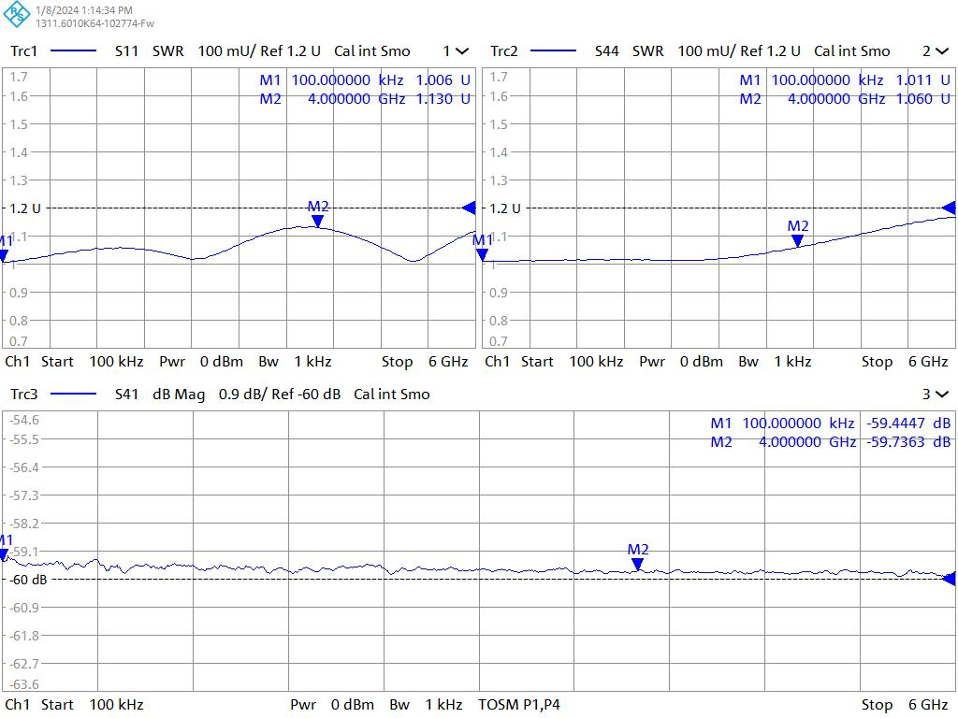Select the M1 marker on the S41 trace
The width and height of the screenshot is (958, 718).
5,554
